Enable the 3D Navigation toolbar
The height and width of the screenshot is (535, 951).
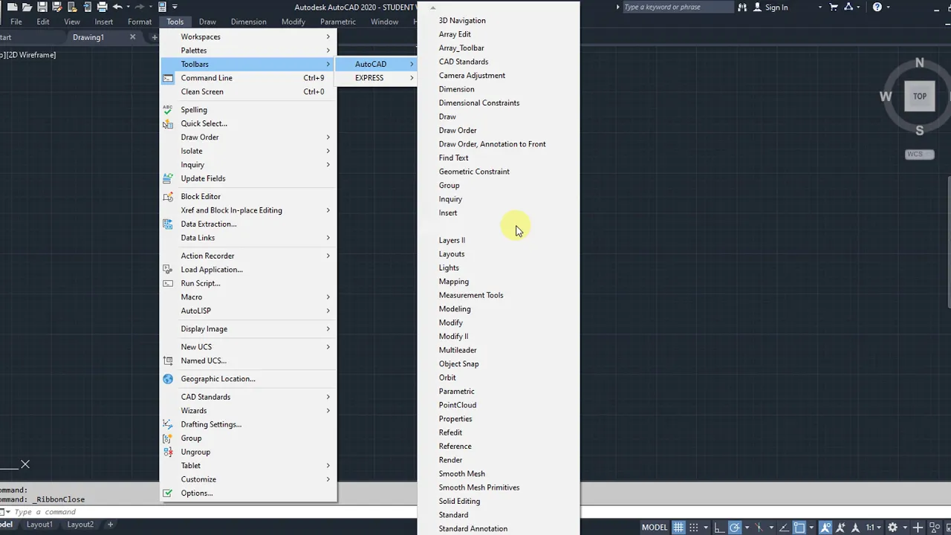498,21
